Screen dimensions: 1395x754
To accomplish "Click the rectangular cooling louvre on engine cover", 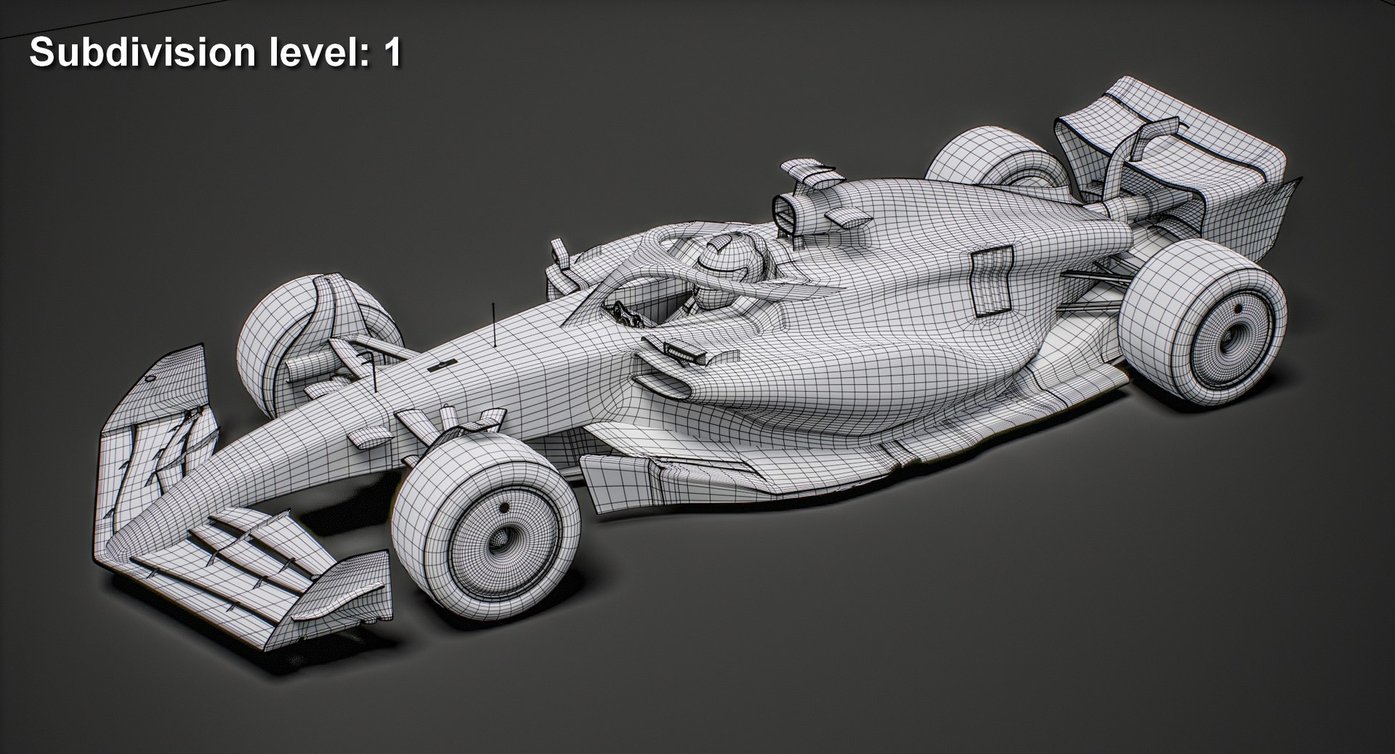I will [x=990, y=281].
